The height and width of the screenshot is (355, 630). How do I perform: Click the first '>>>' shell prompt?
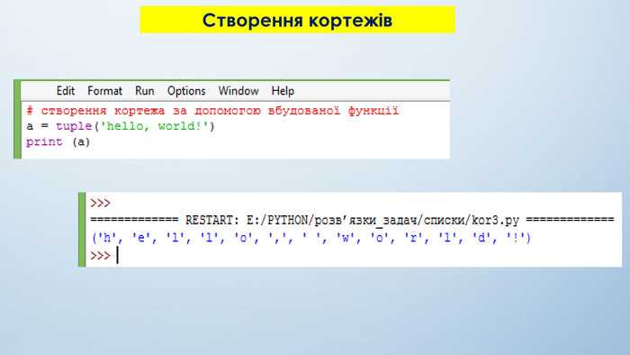click(x=101, y=203)
